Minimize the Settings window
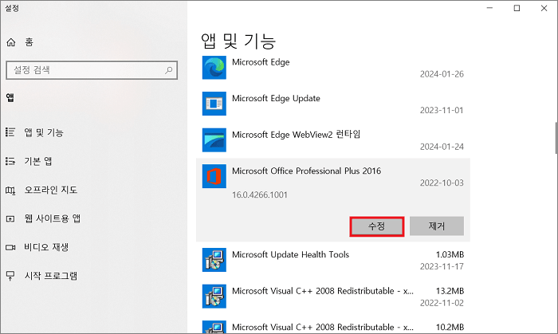This screenshot has width=558, height=334. [x=489, y=8]
